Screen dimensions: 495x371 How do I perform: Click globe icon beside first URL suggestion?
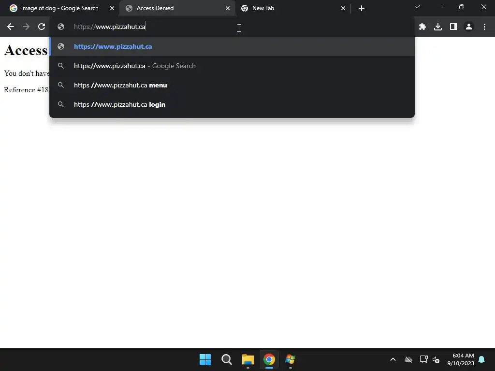coord(61,46)
